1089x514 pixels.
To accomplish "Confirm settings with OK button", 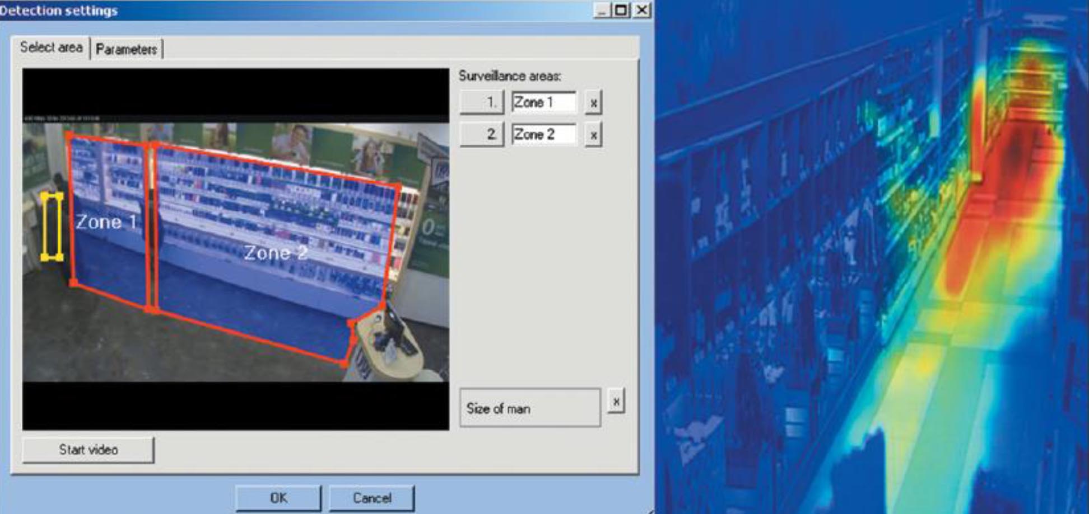I will [278, 498].
